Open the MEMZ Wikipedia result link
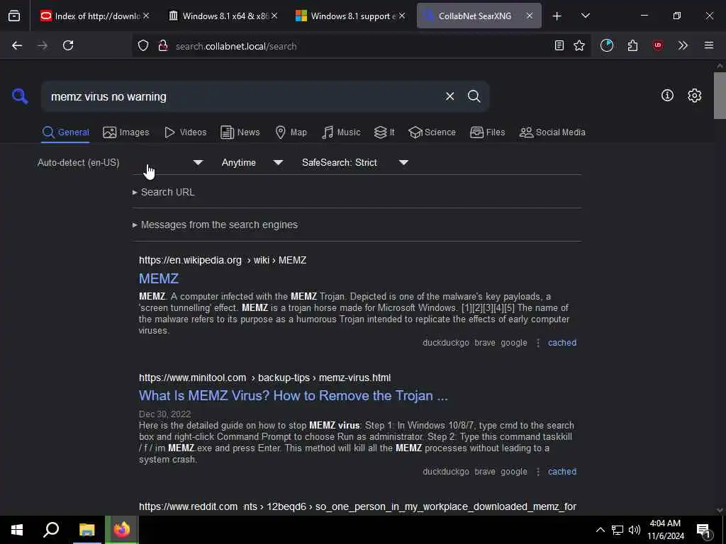This screenshot has height=544, width=726. (159, 278)
